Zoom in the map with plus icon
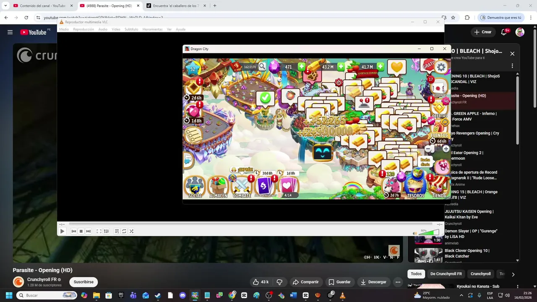The height and width of the screenshot is (302, 537). (446, 149)
